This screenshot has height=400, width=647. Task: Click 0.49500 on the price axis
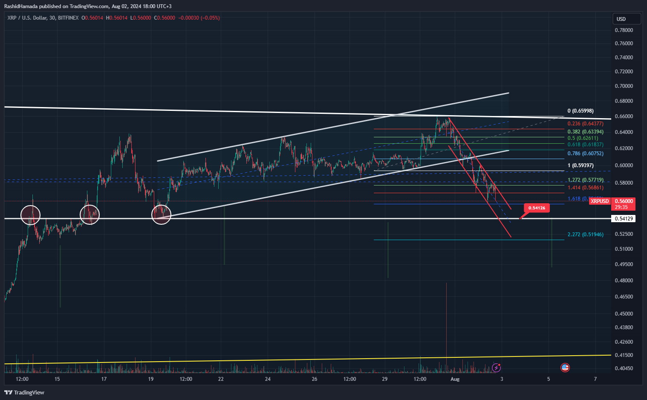624,264
